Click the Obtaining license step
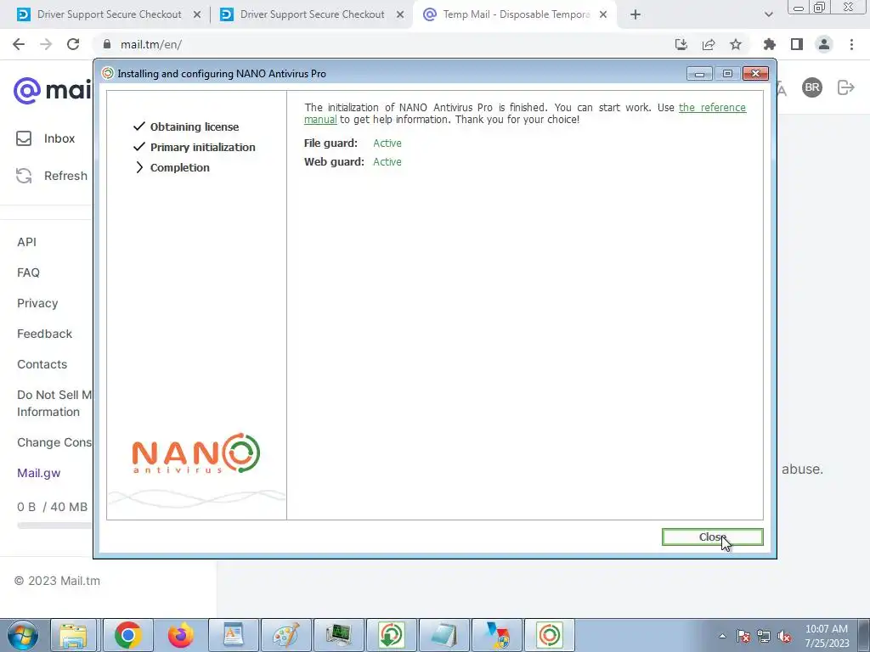This screenshot has height=652, width=870. point(195,127)
